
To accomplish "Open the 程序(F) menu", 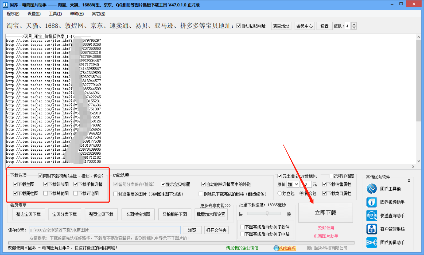I will (x=13, y=14).
